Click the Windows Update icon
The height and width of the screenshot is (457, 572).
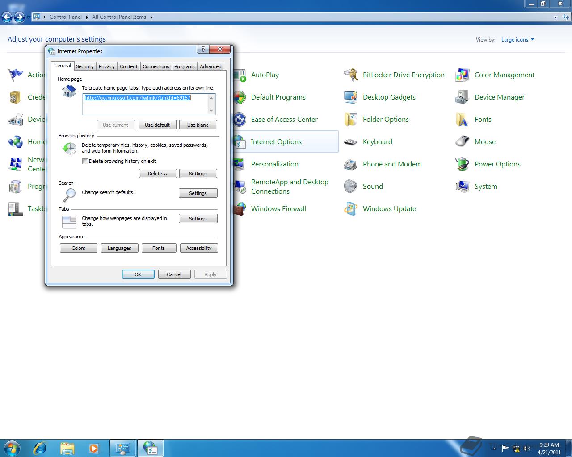tap(351, 209)
